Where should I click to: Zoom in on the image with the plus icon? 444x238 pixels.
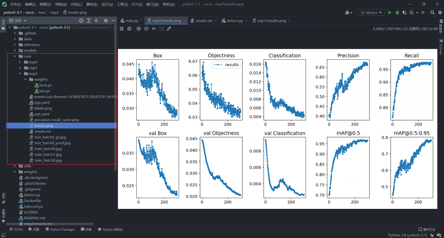tap(139, 29)
